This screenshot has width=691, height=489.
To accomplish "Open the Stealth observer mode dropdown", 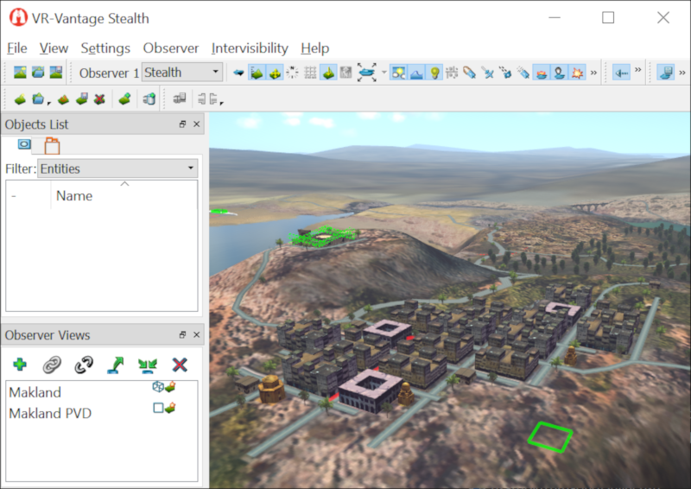I will coord(182,72).
